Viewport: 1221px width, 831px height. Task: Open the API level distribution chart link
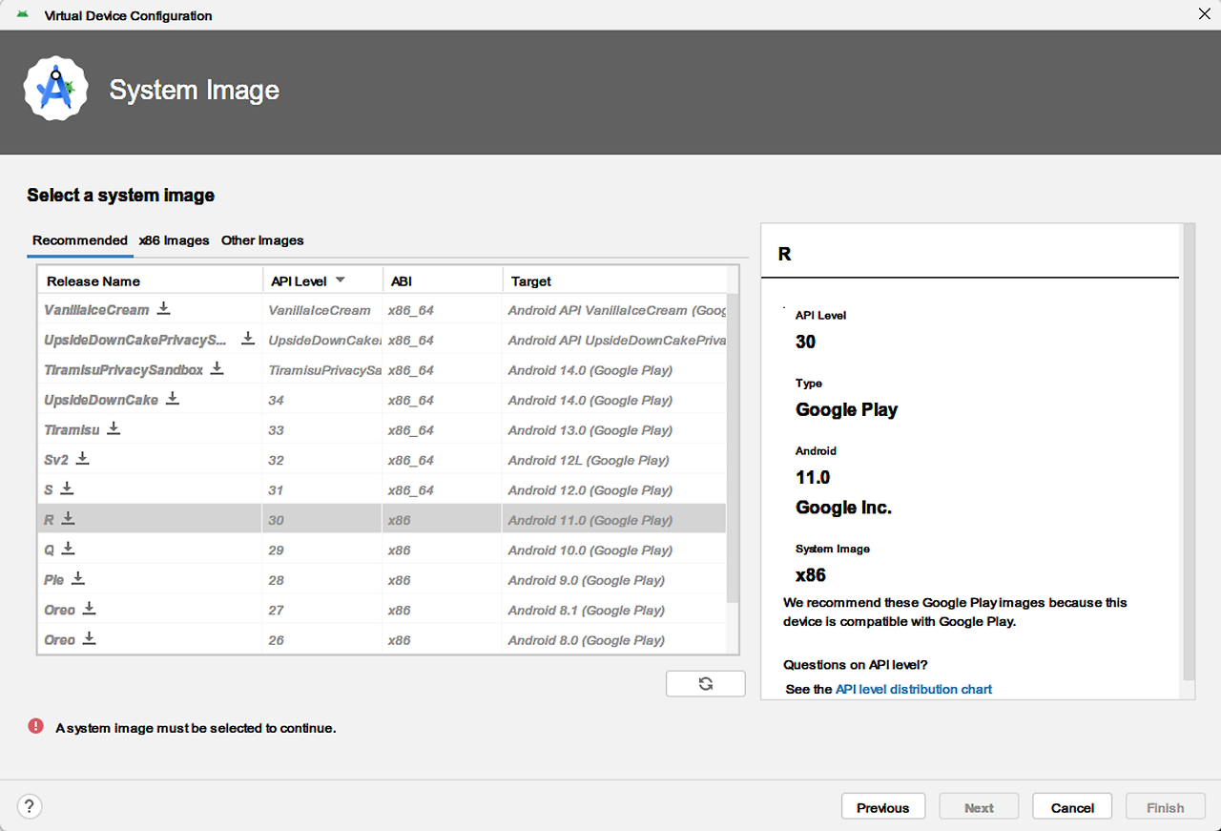coord(914,689)
